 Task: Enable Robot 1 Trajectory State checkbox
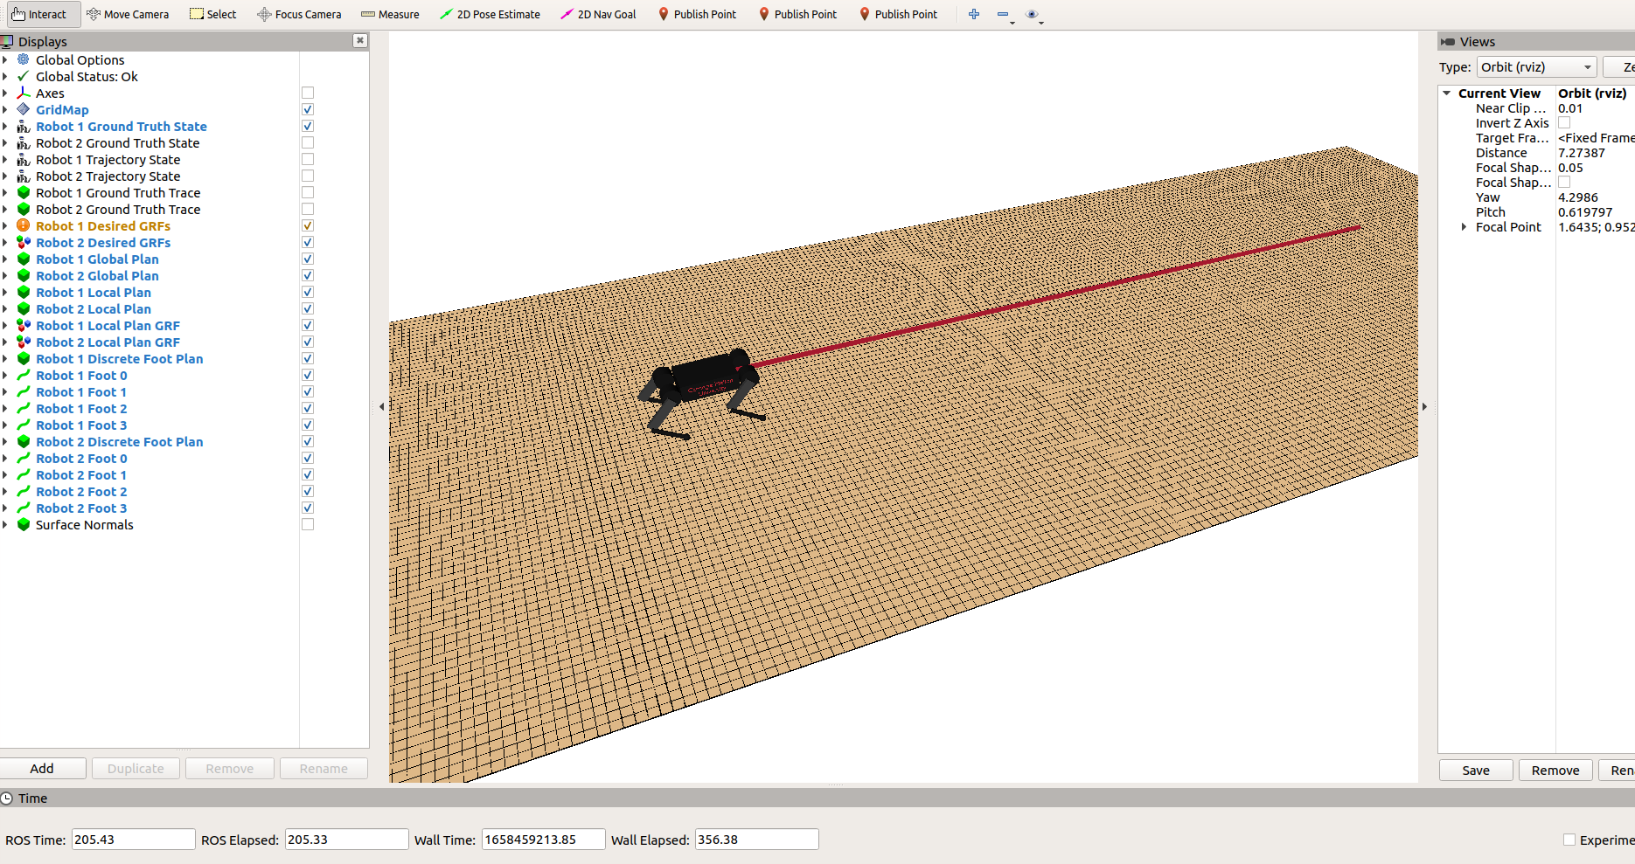[x=308, y=159]
